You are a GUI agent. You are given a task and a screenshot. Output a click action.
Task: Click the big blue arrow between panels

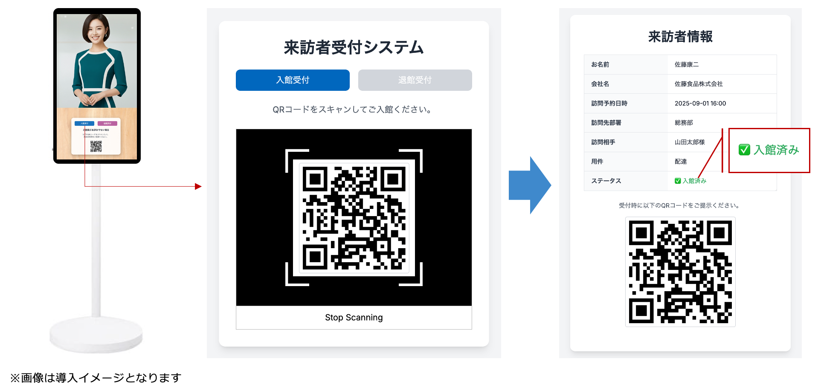coord(530,185)
